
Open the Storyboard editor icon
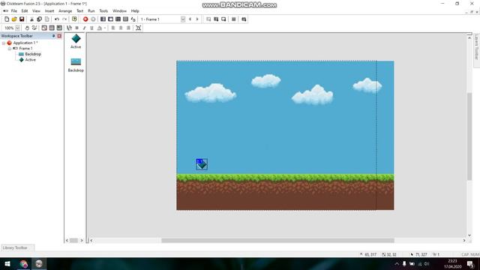pos(103,19)
